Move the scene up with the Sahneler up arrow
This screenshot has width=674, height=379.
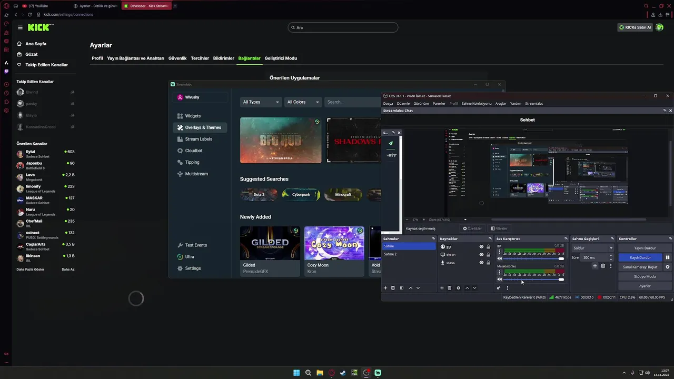click(411, 288)
